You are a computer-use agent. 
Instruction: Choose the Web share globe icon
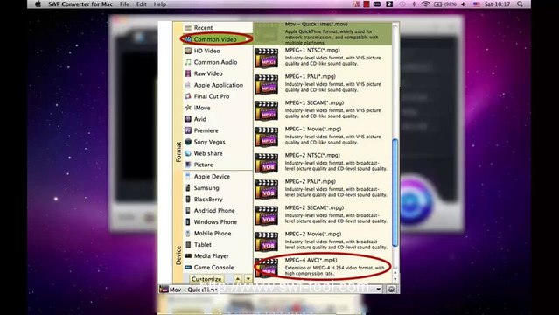coord(188,153)
